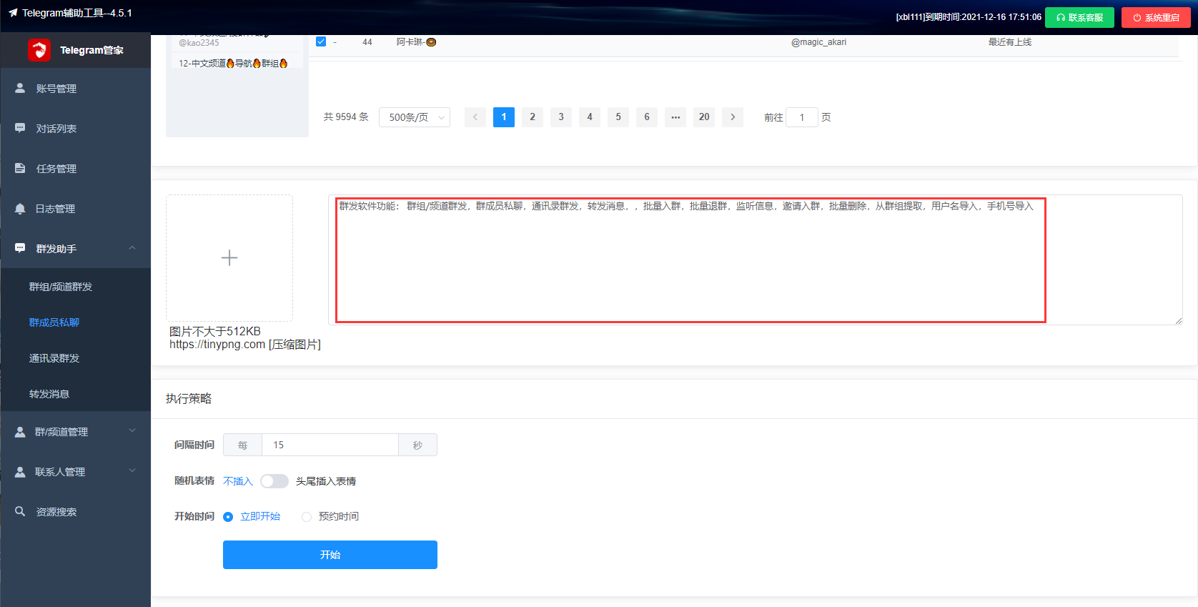This screenshot has height=607, width=1198.
Task: Click the 日志管理 bell icon
Action: tap(20, 208)
